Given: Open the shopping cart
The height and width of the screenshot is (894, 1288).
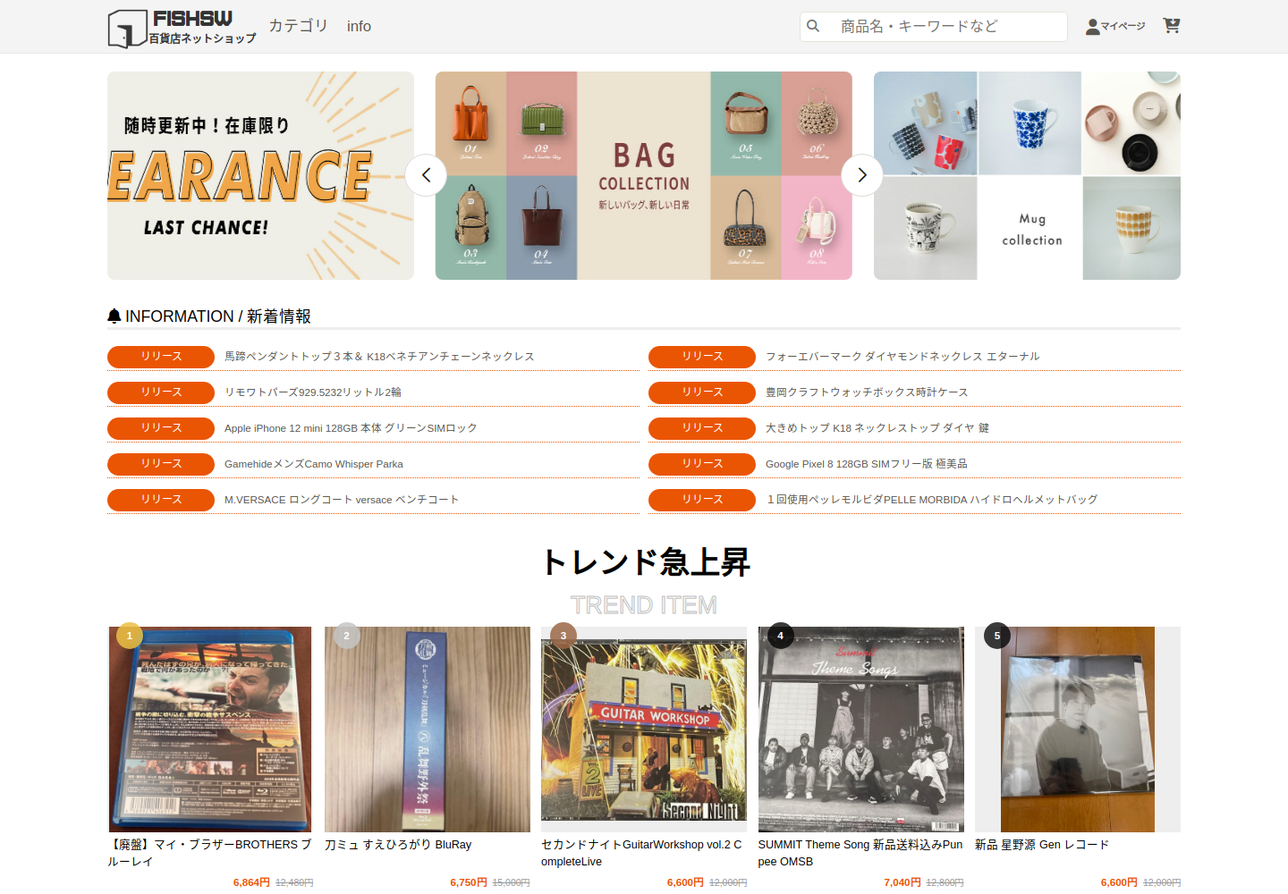Looking at the screenshot, I should [1171, 26].
